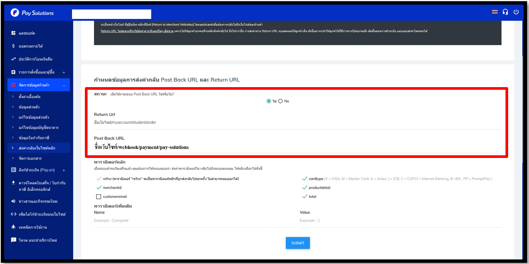Select the "ใช่" radio button

269,101
